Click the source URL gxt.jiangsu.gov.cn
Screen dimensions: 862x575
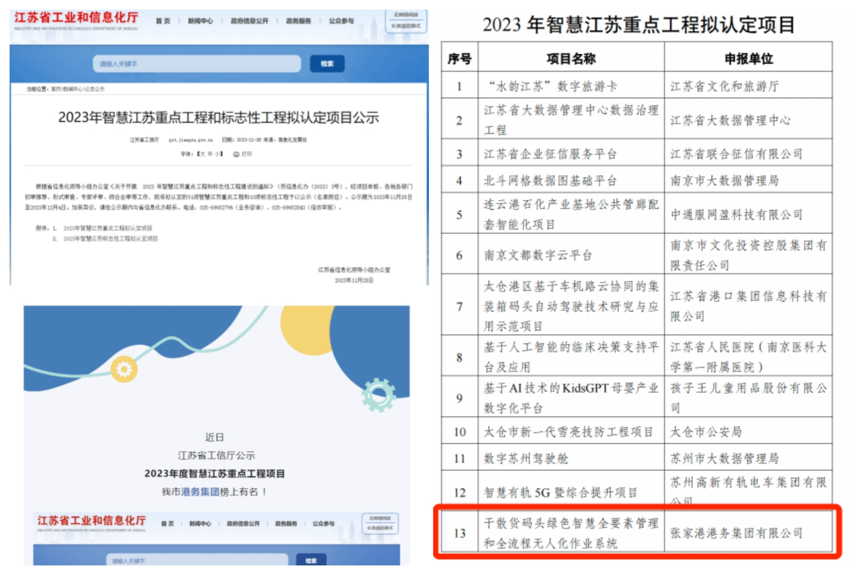pos(191,140)
